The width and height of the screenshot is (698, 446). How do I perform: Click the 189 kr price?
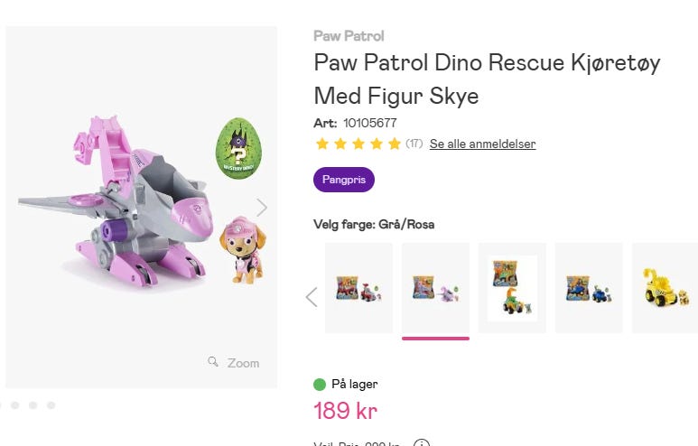click(345, 411)
